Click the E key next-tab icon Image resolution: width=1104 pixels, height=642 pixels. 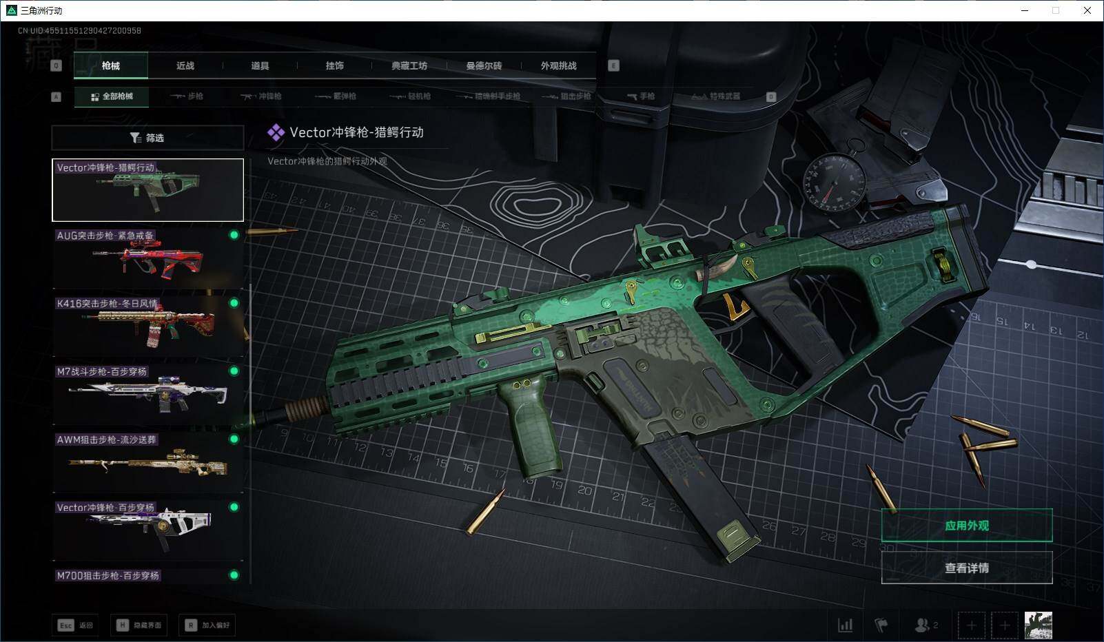[613, 65]
